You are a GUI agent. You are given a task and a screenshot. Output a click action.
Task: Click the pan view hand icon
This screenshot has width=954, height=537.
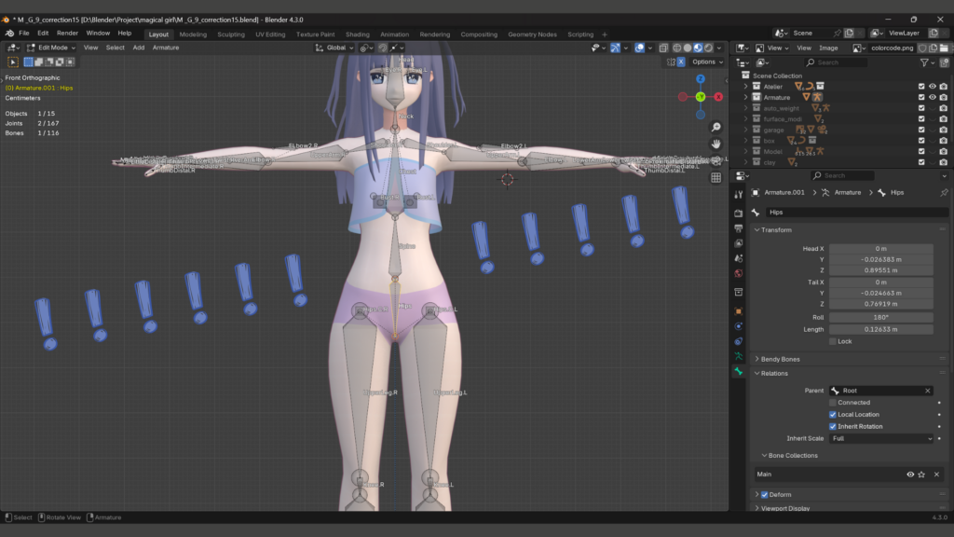pos(715,144)
